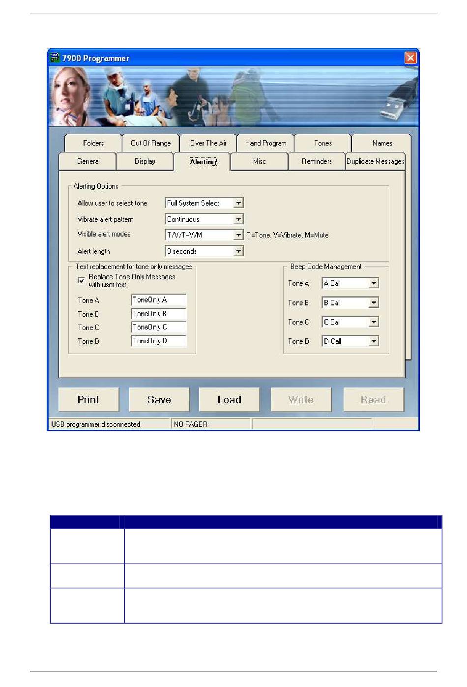Click the Read button
Image resolution: width=467 pixels, height=687 pixels.
[374, 400]
